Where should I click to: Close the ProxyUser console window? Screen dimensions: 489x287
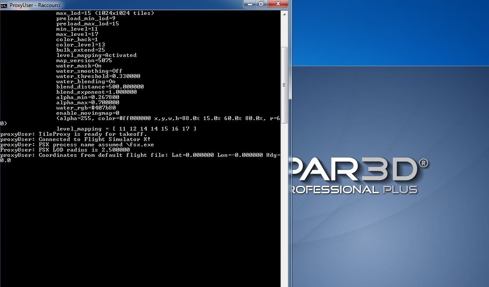(x=278, y=4)
